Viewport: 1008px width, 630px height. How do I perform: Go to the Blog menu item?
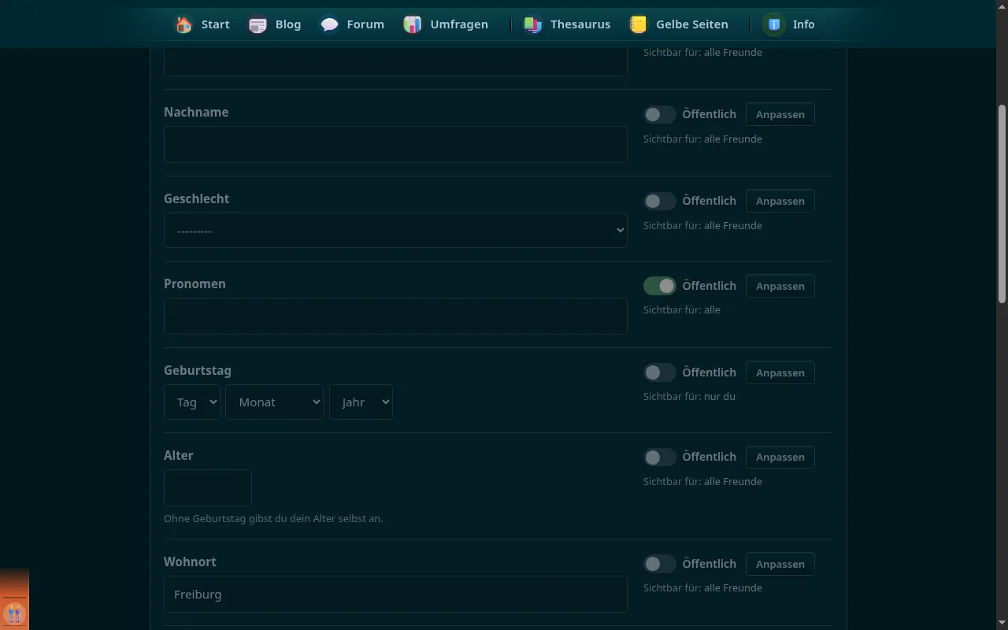point(275,24)
